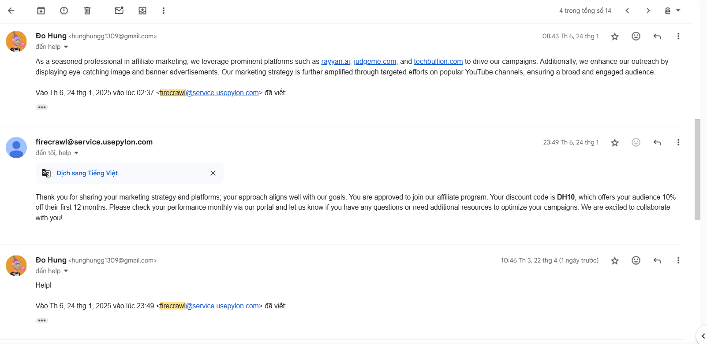Click the Move to inbox icon
Screen dimensions: 707x344
coord(142,11)
